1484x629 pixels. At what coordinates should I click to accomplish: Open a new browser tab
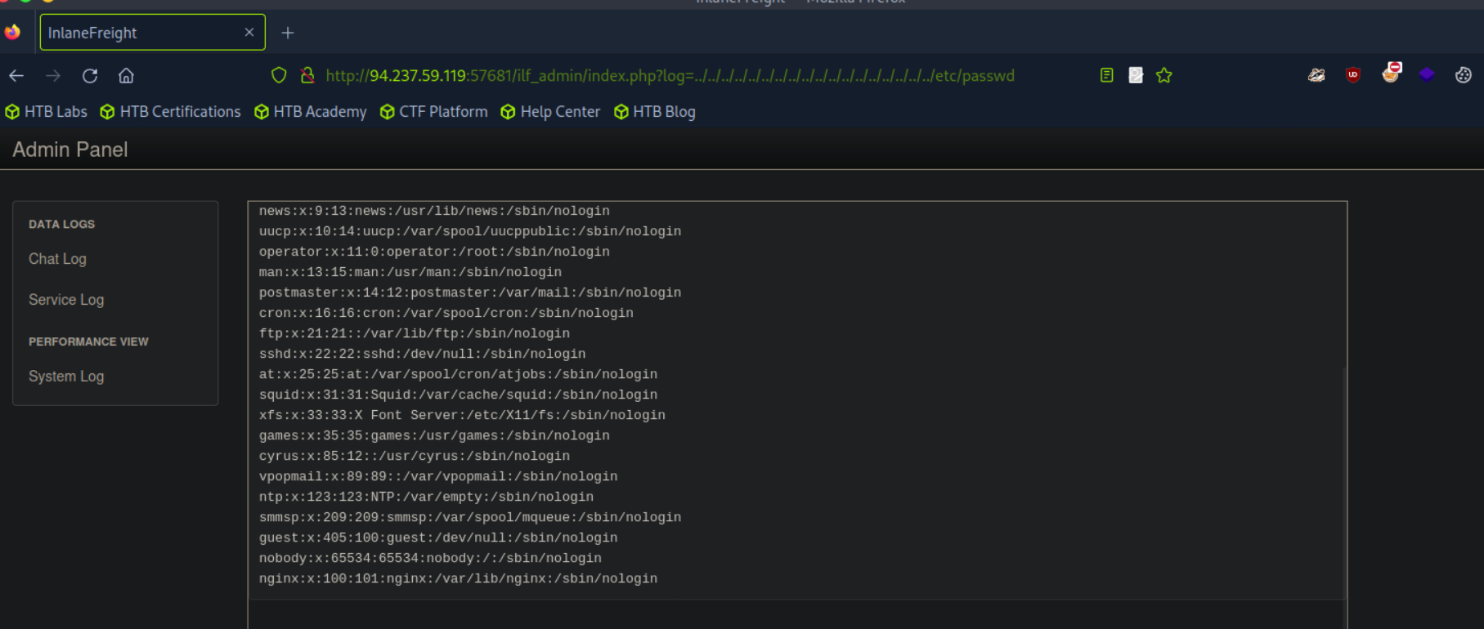pyautogui.click(x=288, y=33)
